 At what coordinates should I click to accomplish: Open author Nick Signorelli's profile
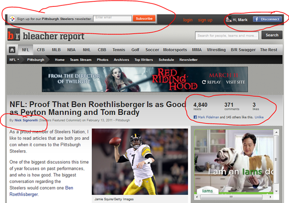(26, 120)
